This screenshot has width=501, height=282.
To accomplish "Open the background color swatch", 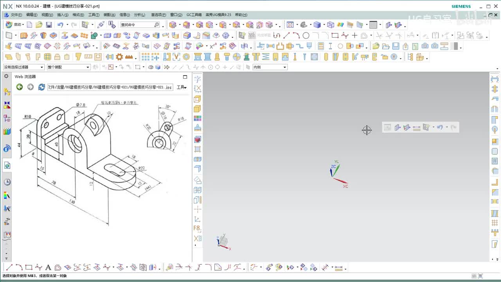I will [373, 25].
